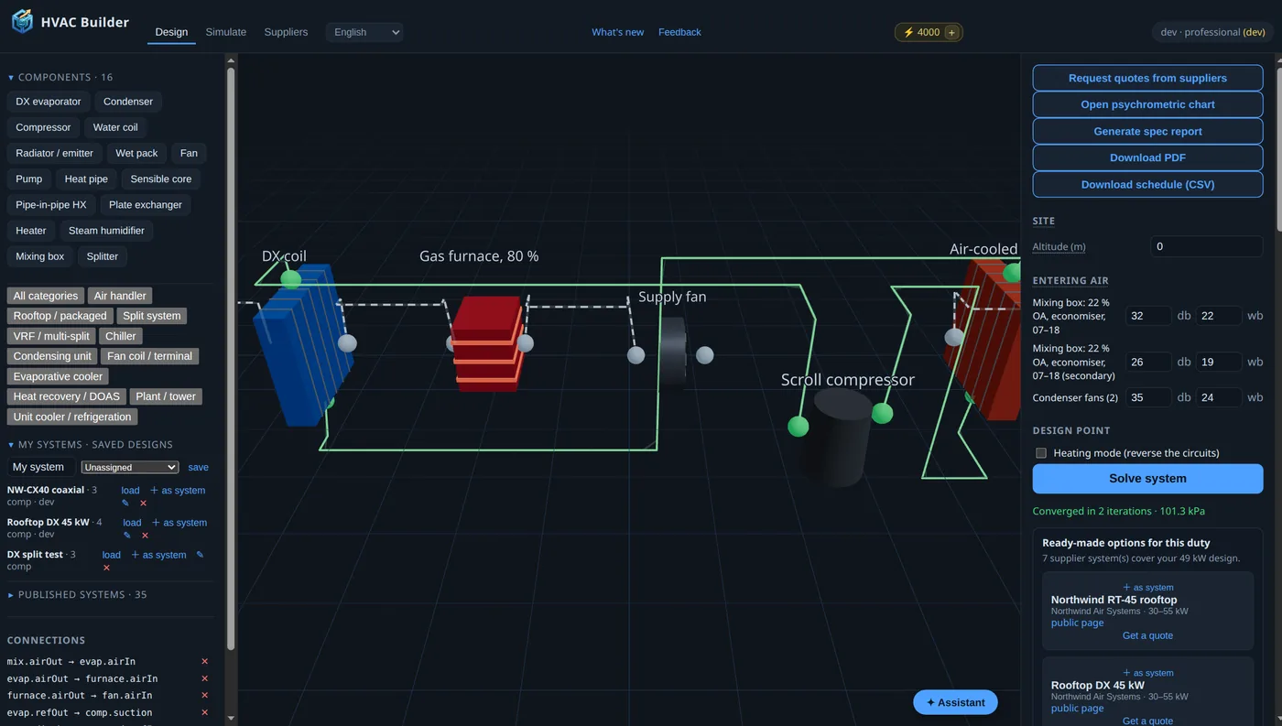Filter by Heat recovery / DOAS category
The image size is (1282, 726).
[68, 396]
